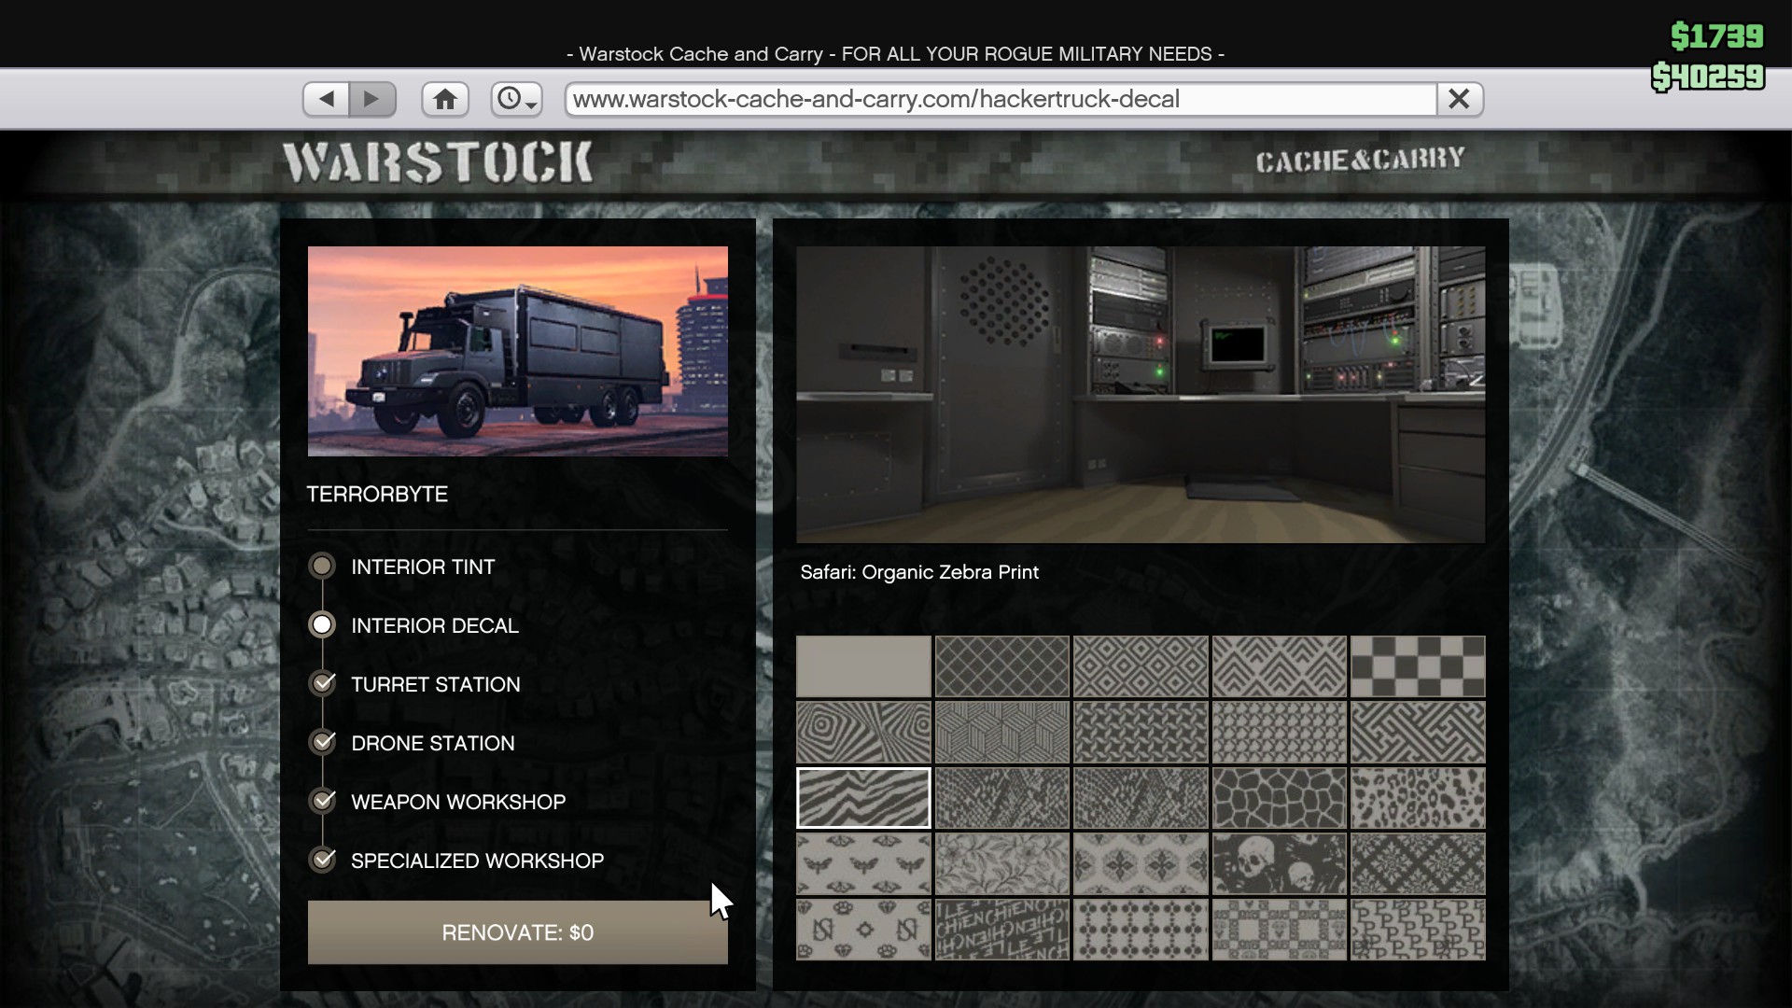This screenshot has width=1792, height=1008.
Task: Choose the leopard print decal pattern
Action: click(x=1417, y=798)
